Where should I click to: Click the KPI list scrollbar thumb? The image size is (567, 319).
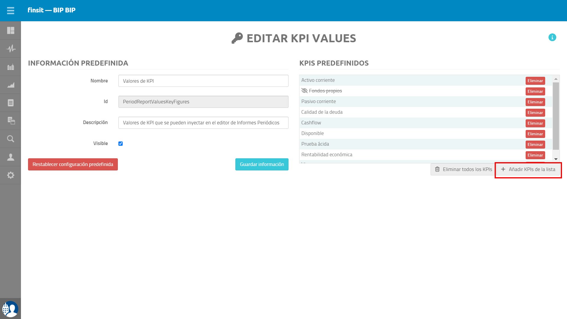556,116
